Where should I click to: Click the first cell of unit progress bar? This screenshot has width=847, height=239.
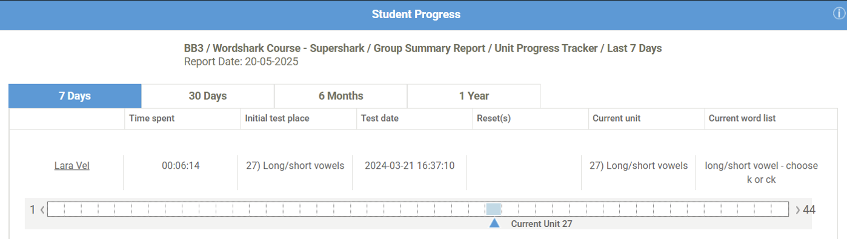tap(56, 209)
